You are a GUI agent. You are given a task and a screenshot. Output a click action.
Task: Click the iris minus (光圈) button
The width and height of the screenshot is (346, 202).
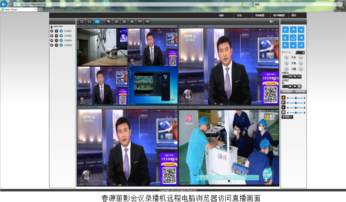point(301,69)
